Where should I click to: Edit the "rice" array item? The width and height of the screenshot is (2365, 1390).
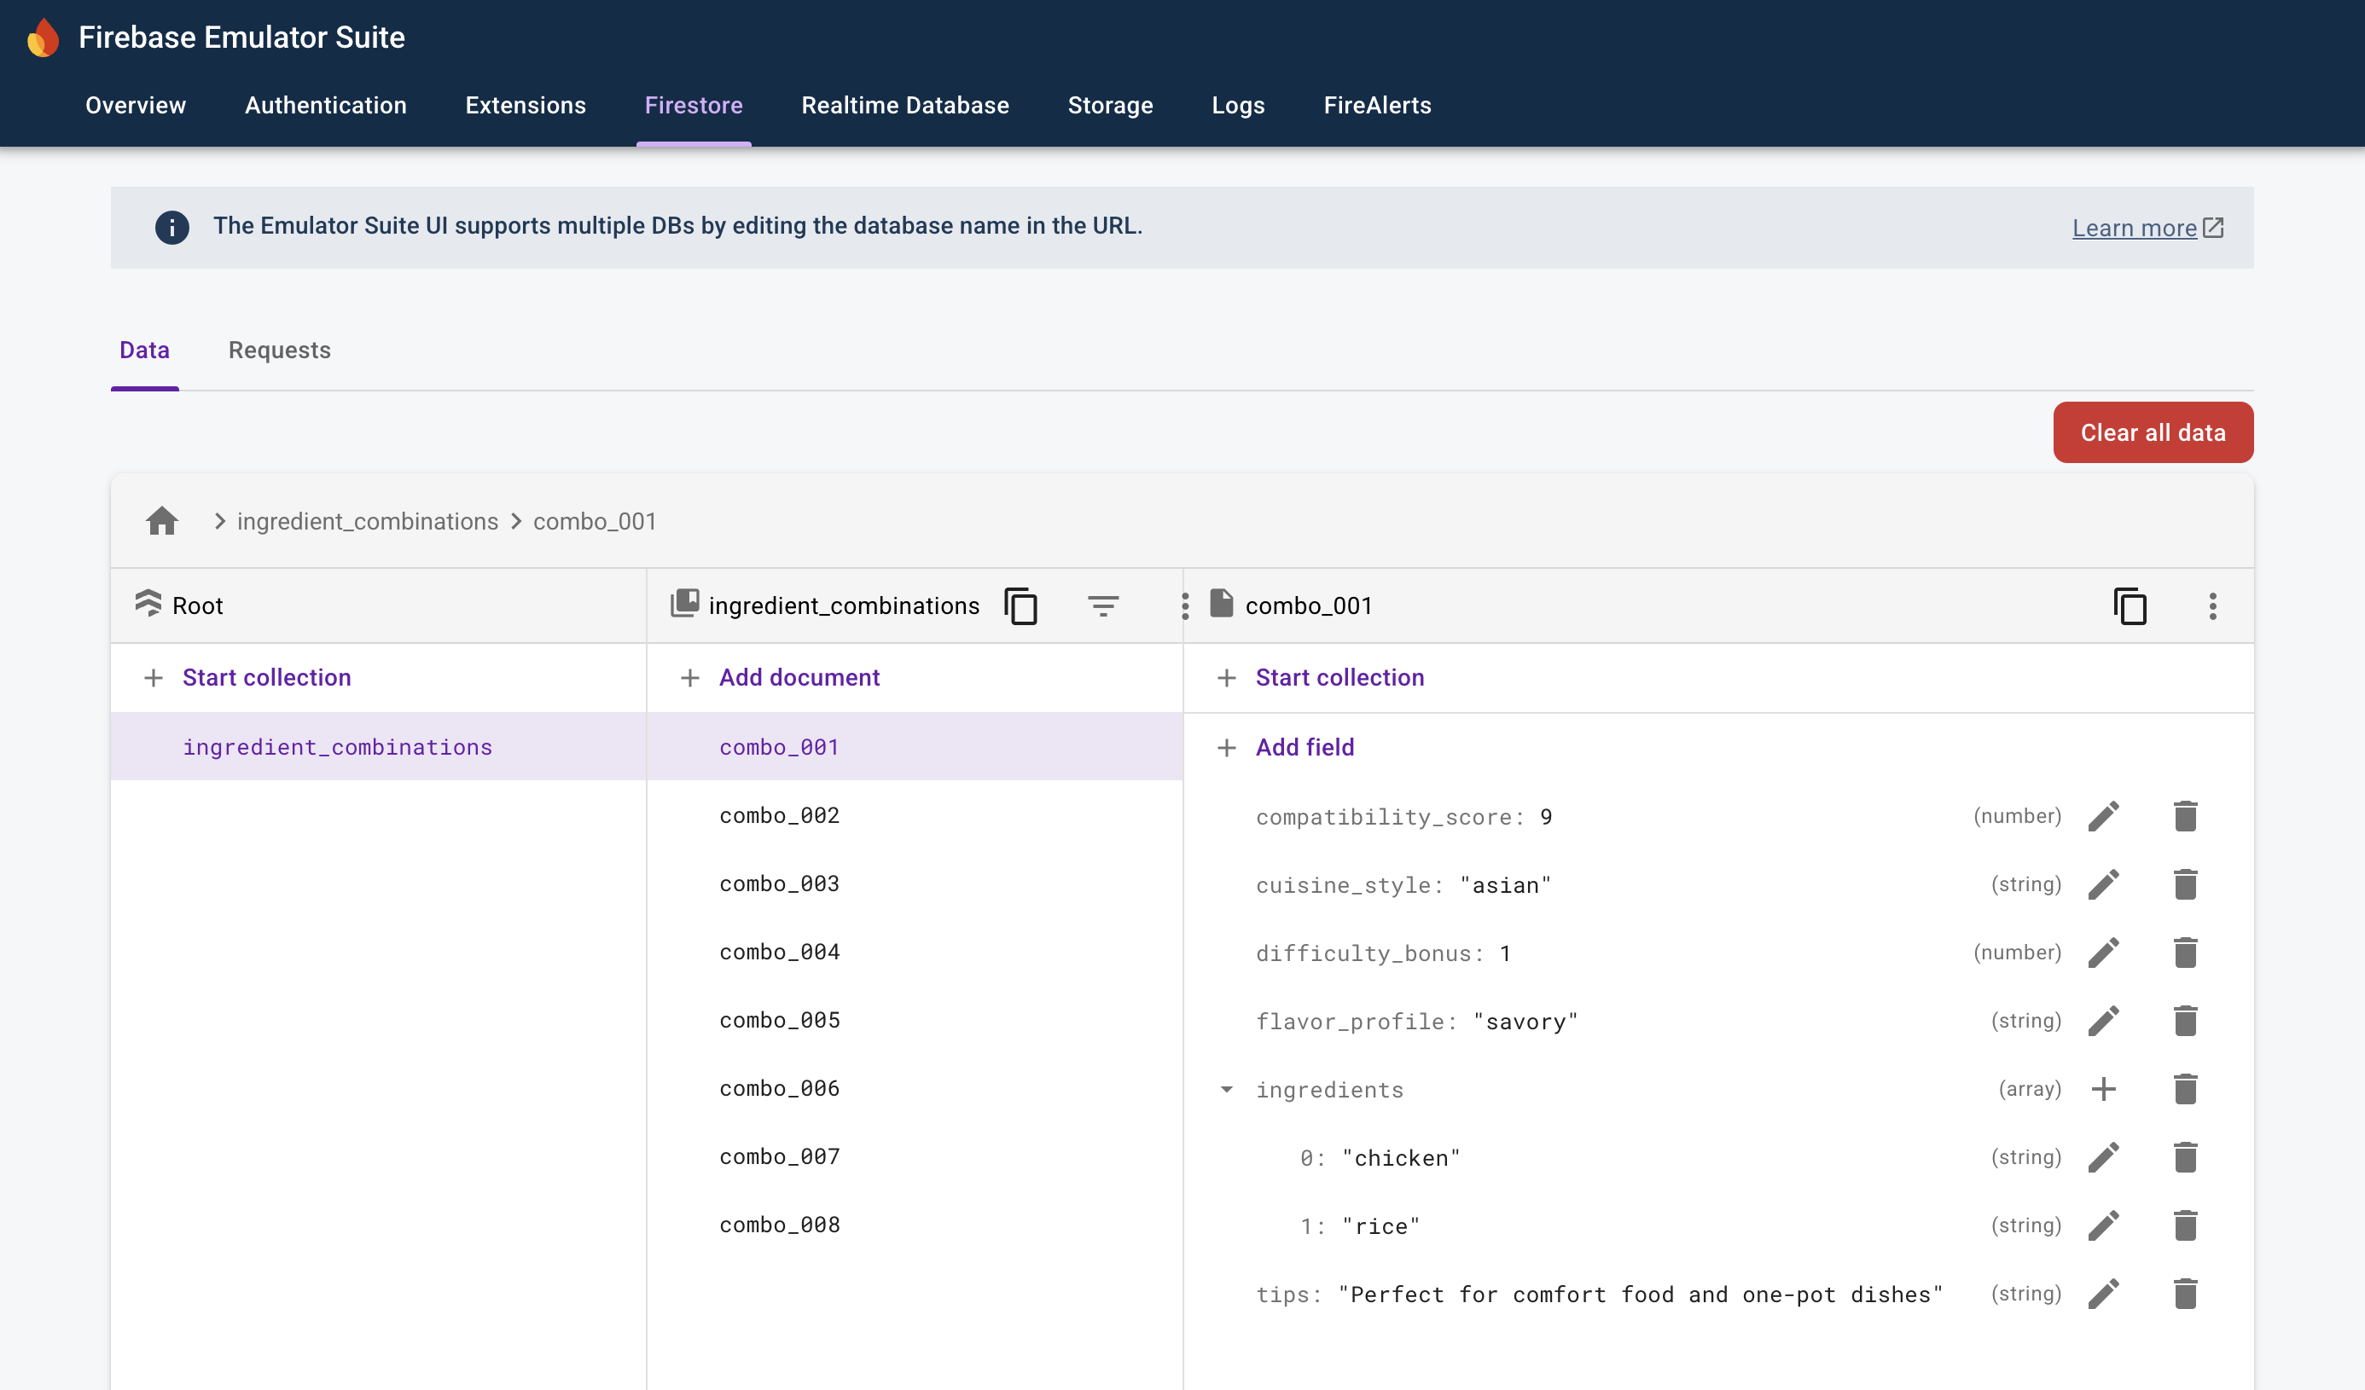pyautogui.click(x=2103, y=1225)
